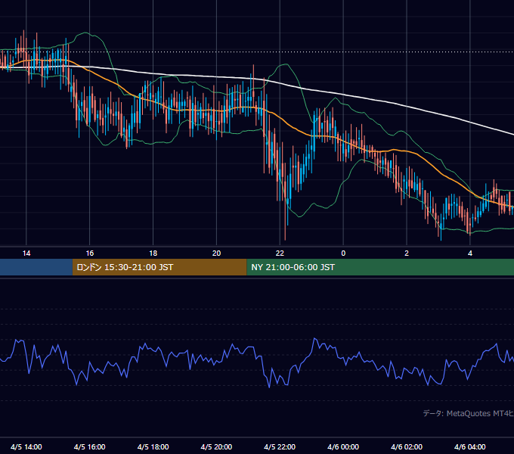Click the 20 hour tick label
This screenshot has height=454, width=514.
pos(216,253)
